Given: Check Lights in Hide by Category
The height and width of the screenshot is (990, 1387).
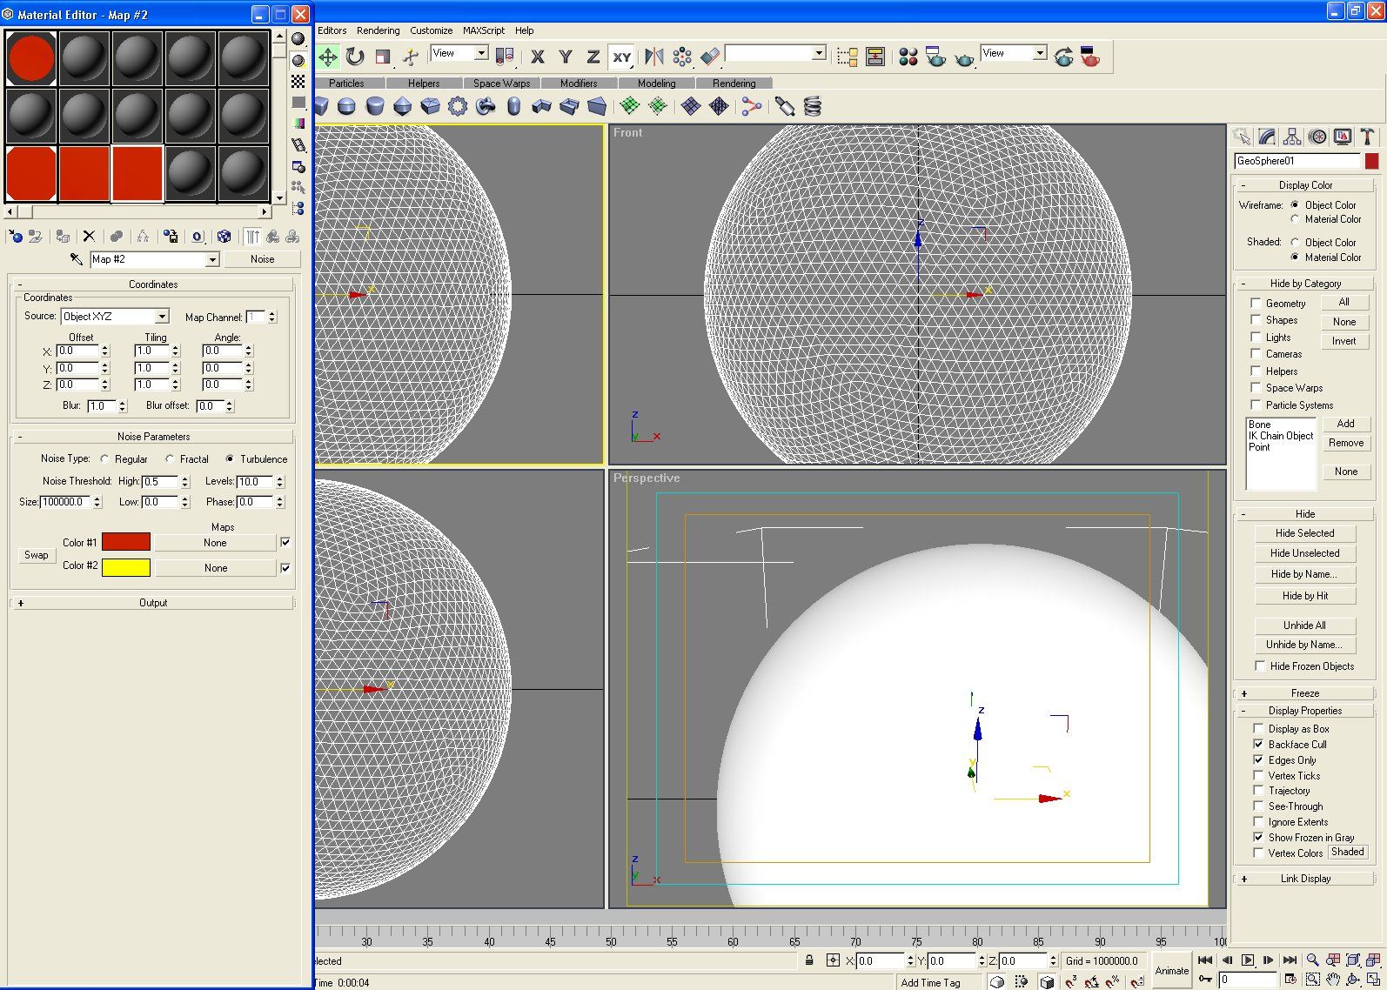Looking at the screenshot, I should pos(1256,338).
